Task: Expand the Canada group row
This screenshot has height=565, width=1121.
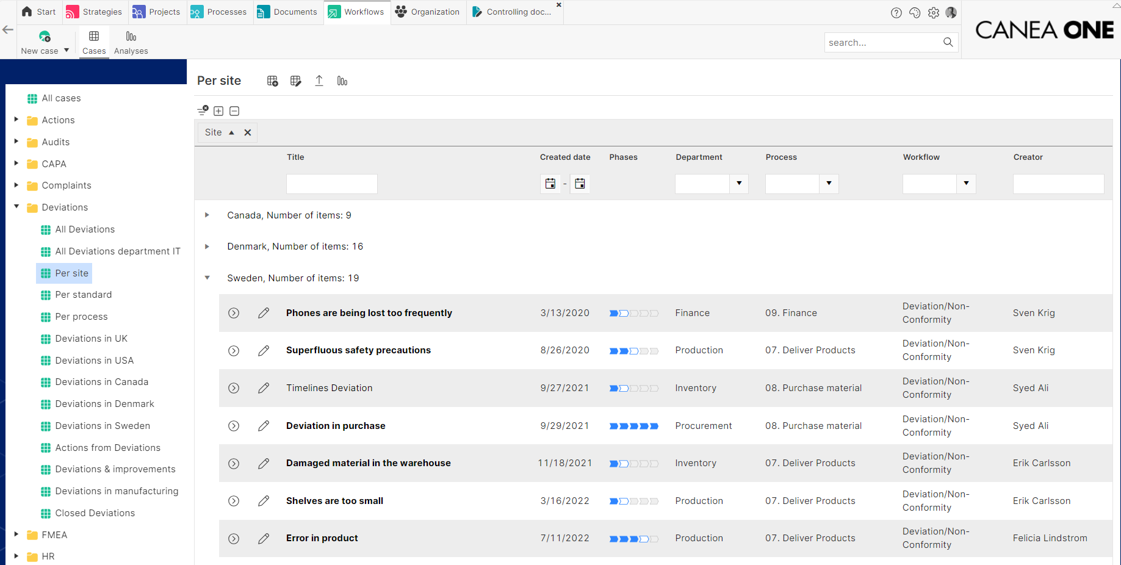Action: [207, 215]
